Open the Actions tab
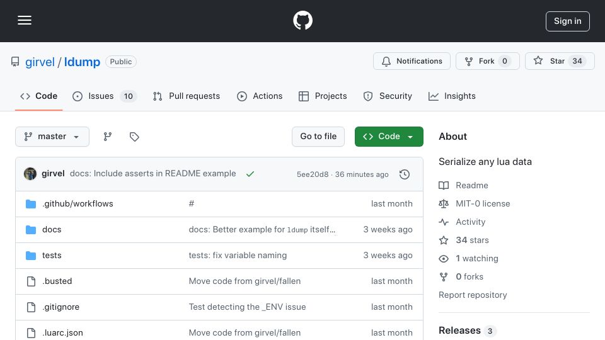 [x=260, y=96]
